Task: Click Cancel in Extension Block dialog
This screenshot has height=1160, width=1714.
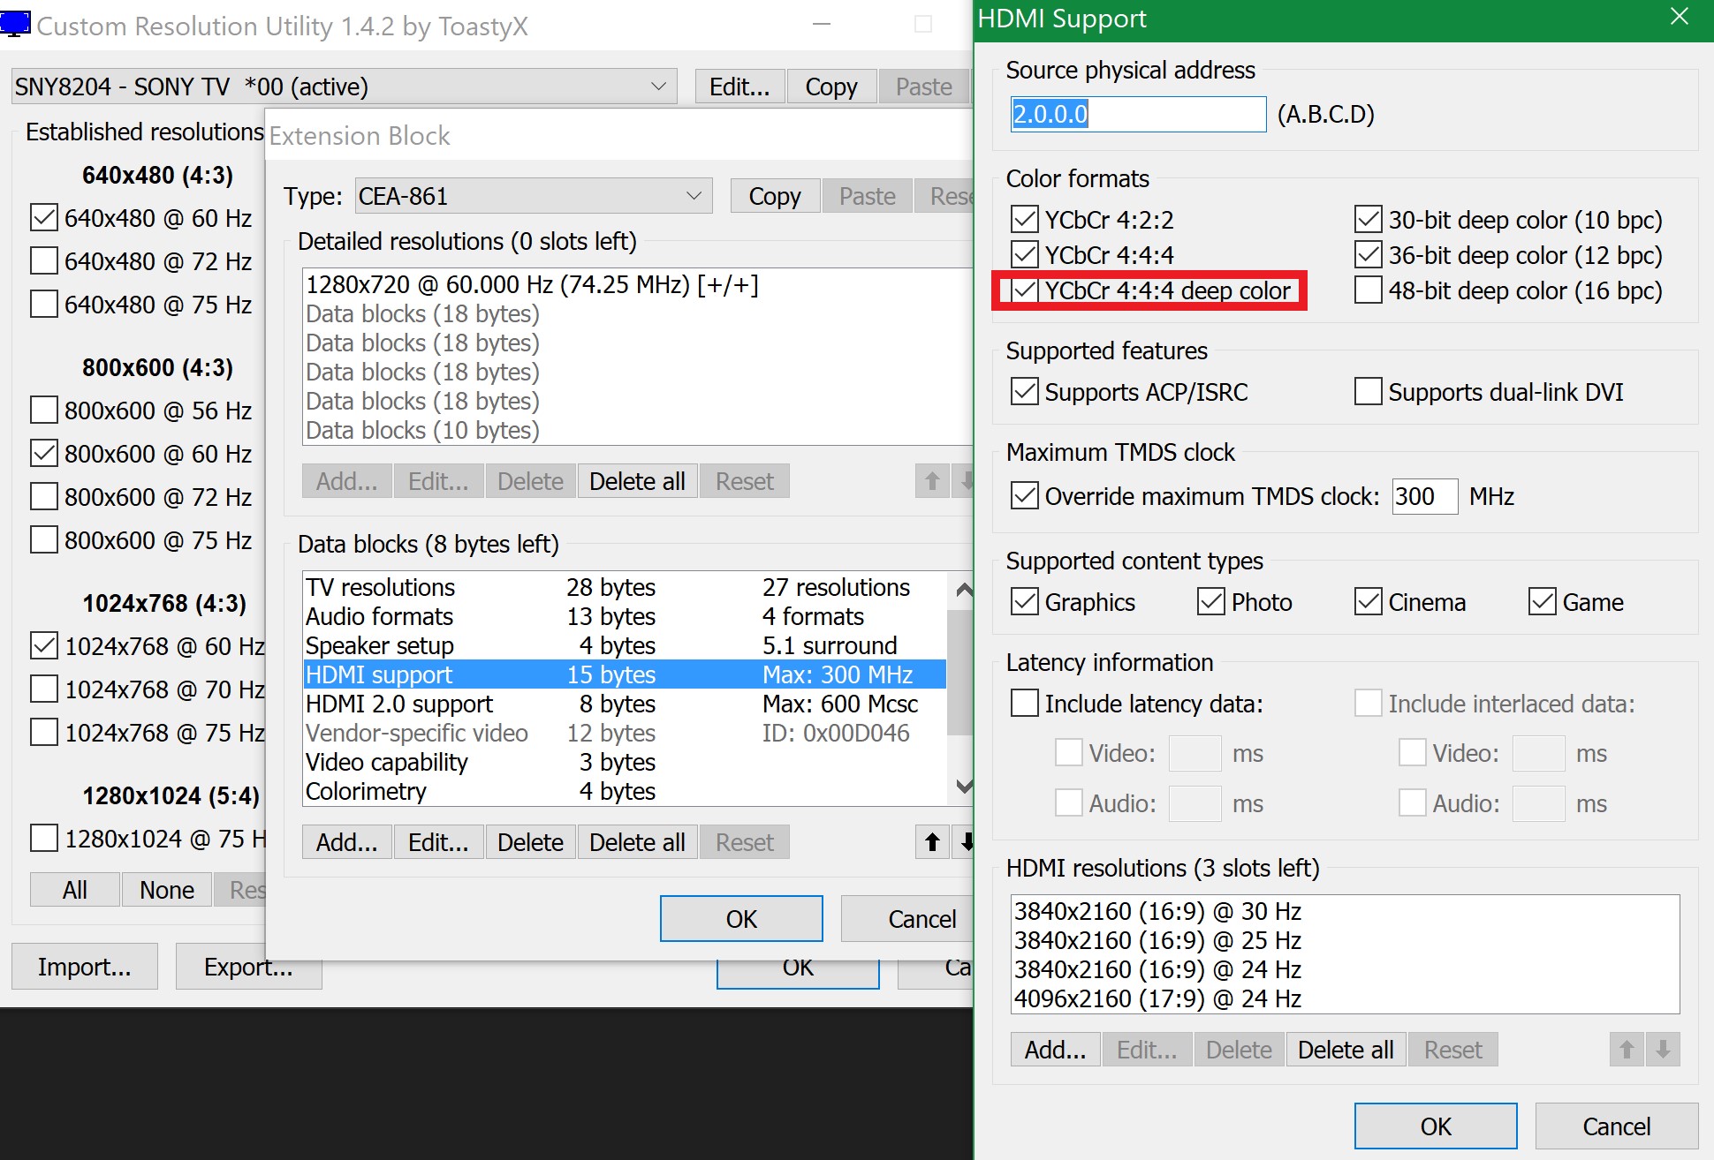Action: tap(907, 919)
